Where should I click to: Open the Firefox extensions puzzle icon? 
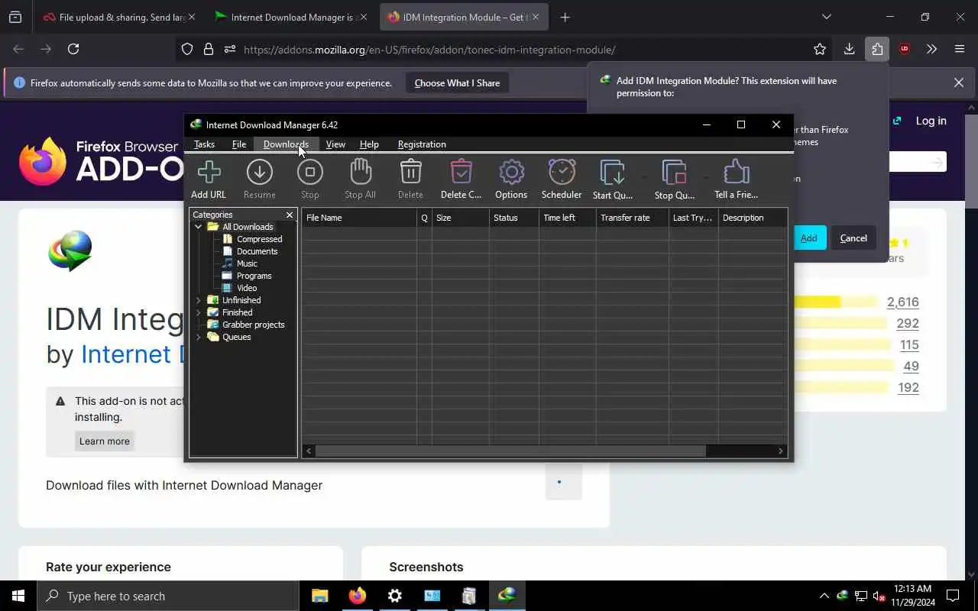point(876,49)
